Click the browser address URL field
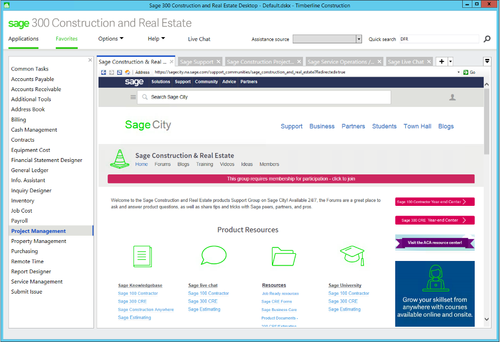Image resolution: width=500 pixels, height=342 pixels. pyautogui.click(x=305, y=73)
